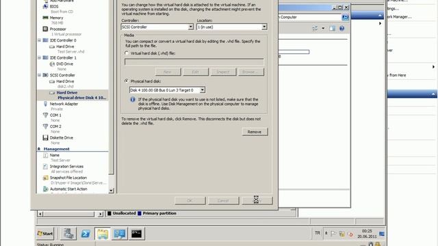Open Server Manager from taskbar
The image size is (438, 246).
point(68,234)
